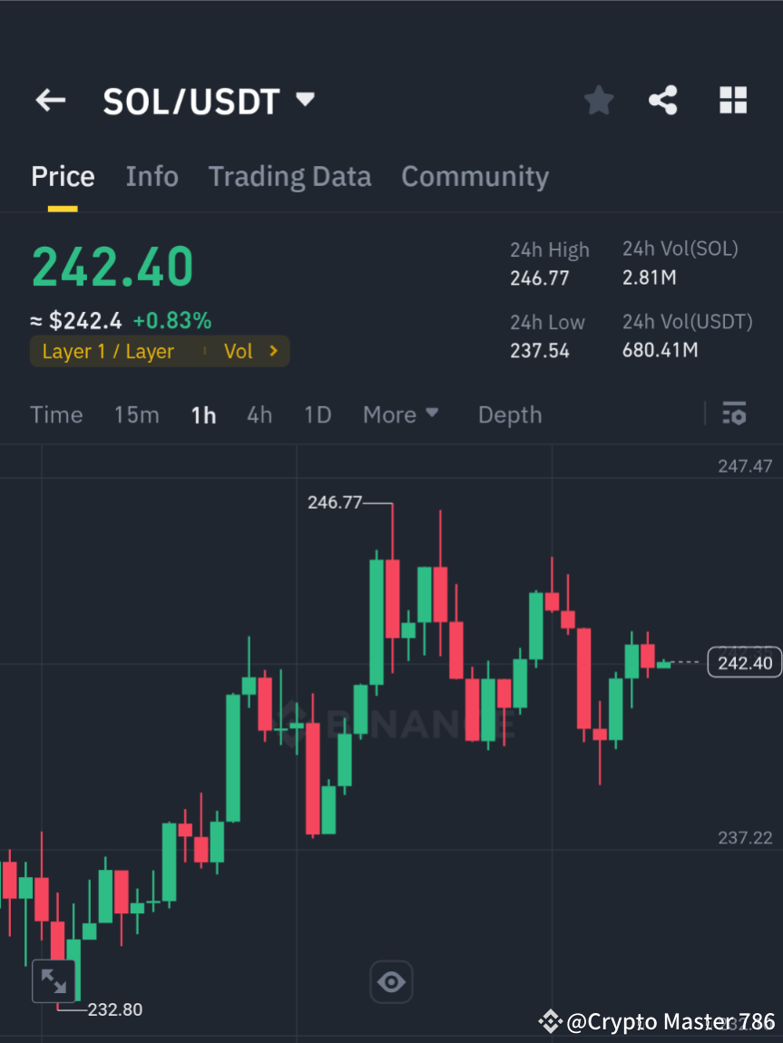Star the SOL/USDT pair as favorite

pos(598,100)
